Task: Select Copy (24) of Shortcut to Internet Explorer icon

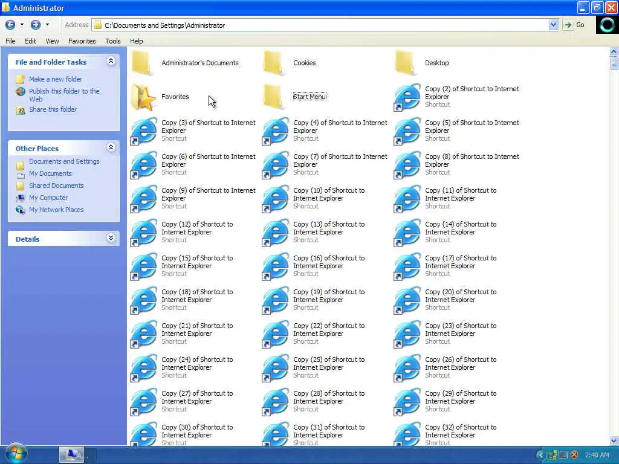Action: (x=144, y=368)
